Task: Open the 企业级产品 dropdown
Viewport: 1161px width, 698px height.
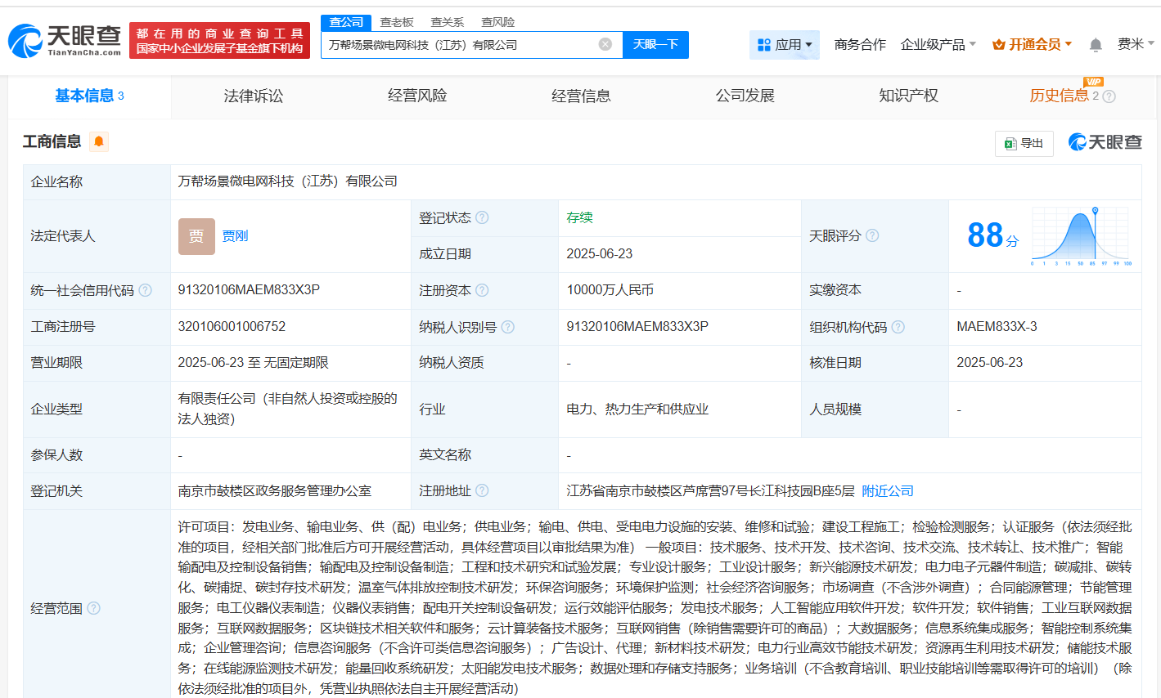Action: click(x=934, y=44)
